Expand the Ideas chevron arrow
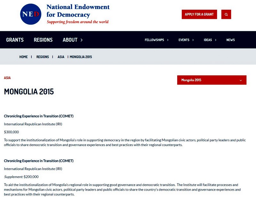The width and height of the screenshot is (256, 197). click(215, 40)
